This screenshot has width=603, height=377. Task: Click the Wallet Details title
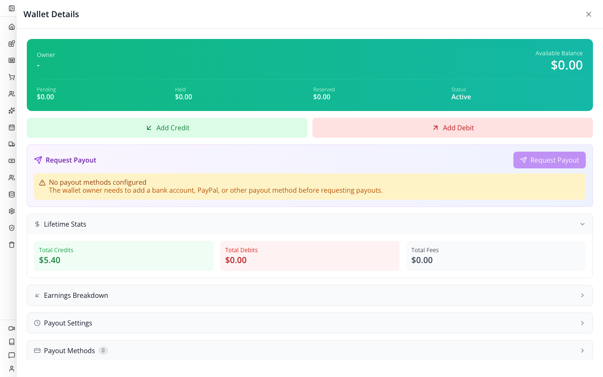coord(51,14)
